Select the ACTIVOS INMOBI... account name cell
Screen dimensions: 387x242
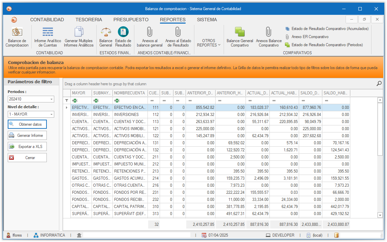pos(130,129)
